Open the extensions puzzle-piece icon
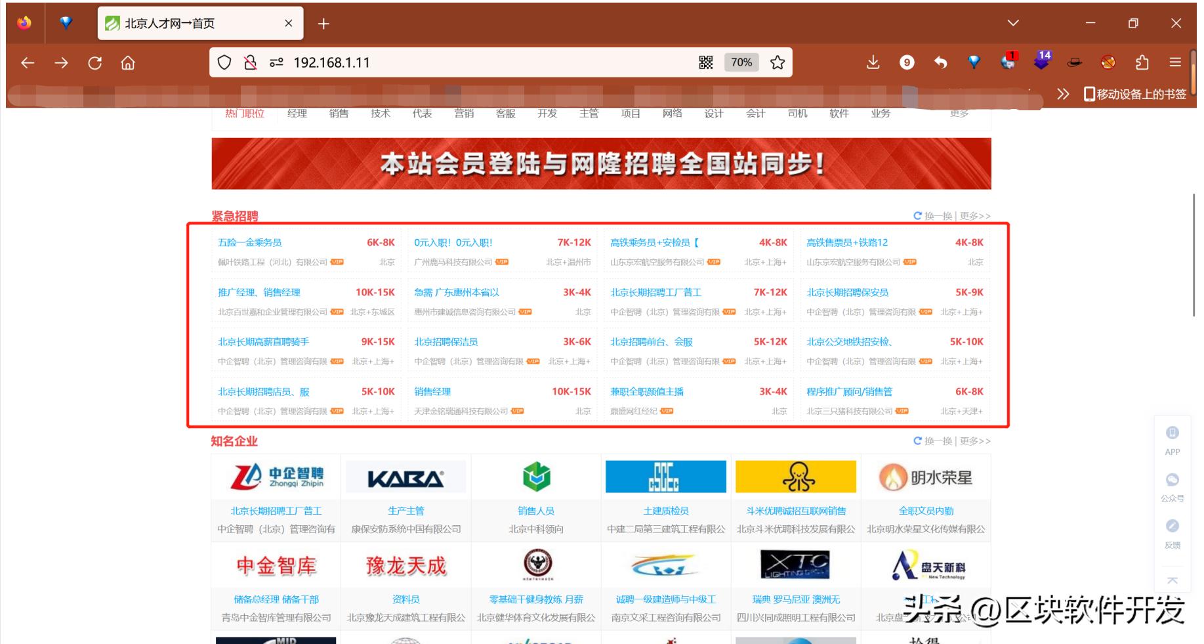Viewport: 1204px width, 644px height. point(1142,62)
